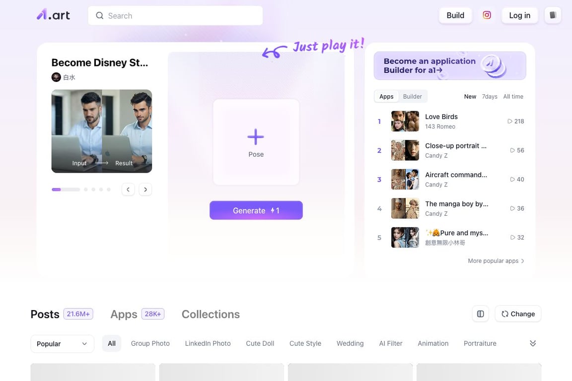The image size is (572, 381).
Task: Filter by AI Filter category
Action: [390, 343]
